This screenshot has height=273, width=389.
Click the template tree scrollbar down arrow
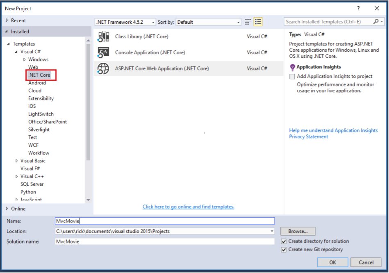point(88,200)
